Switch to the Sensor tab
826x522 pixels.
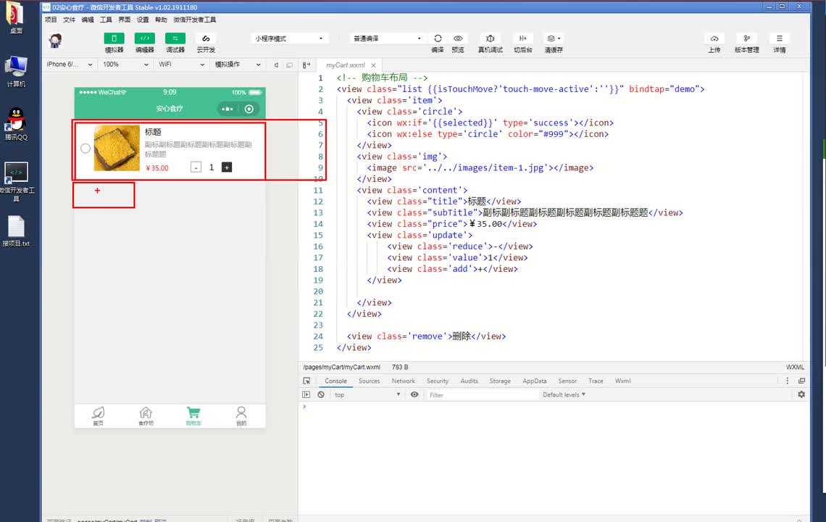pyautogui.click(x=567, y=381)
